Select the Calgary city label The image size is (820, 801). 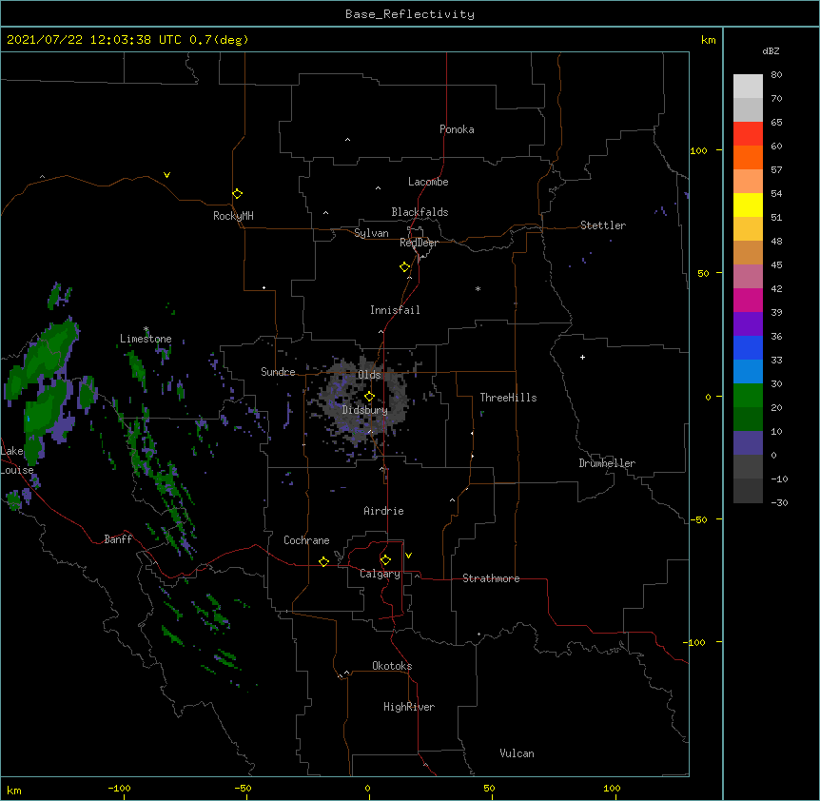[x=380, y=574]
